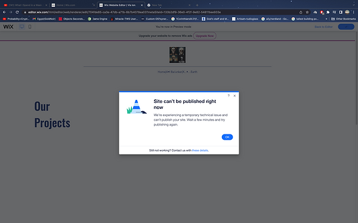Viewport: 358px width, 223px height.
Task: Open the aily|nerdland Google bookmark
Action: click(x=275, y=19)
